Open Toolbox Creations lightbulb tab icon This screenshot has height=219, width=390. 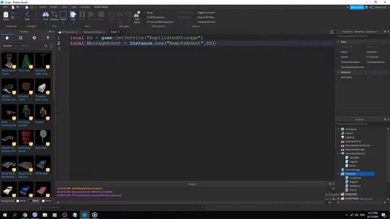point(48,38)
